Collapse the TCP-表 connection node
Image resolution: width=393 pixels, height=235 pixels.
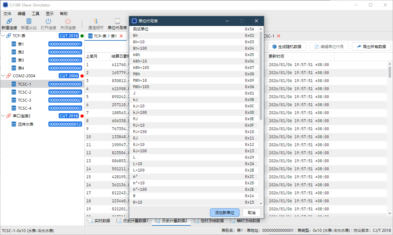pos(3,36)
